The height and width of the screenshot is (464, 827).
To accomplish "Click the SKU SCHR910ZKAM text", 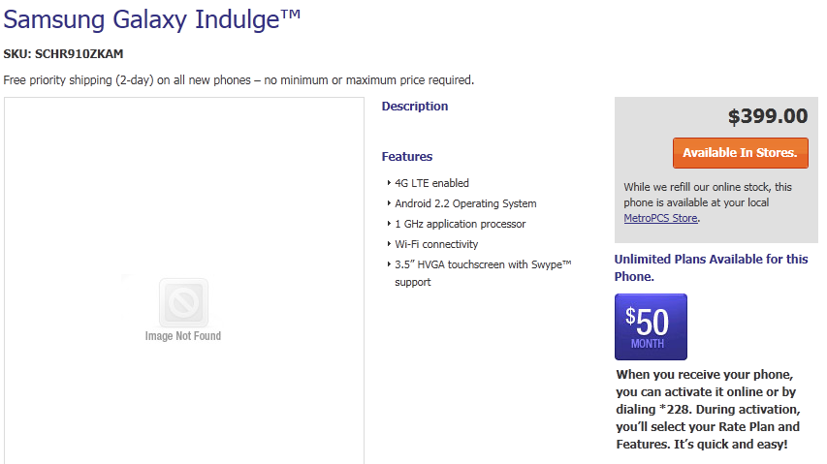I will pyautogui.click(x=64, y=54).
